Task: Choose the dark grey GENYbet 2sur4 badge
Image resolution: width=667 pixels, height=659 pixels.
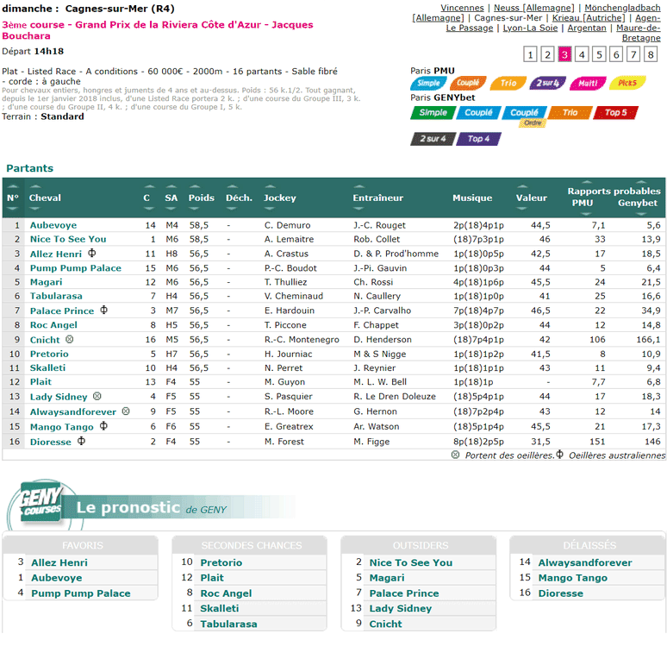Action: click(433, 139)
